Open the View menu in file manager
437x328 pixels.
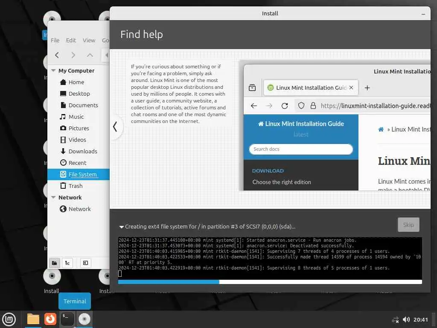point(89,40)
